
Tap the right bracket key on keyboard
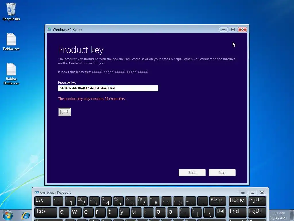(x=196, y=212)
